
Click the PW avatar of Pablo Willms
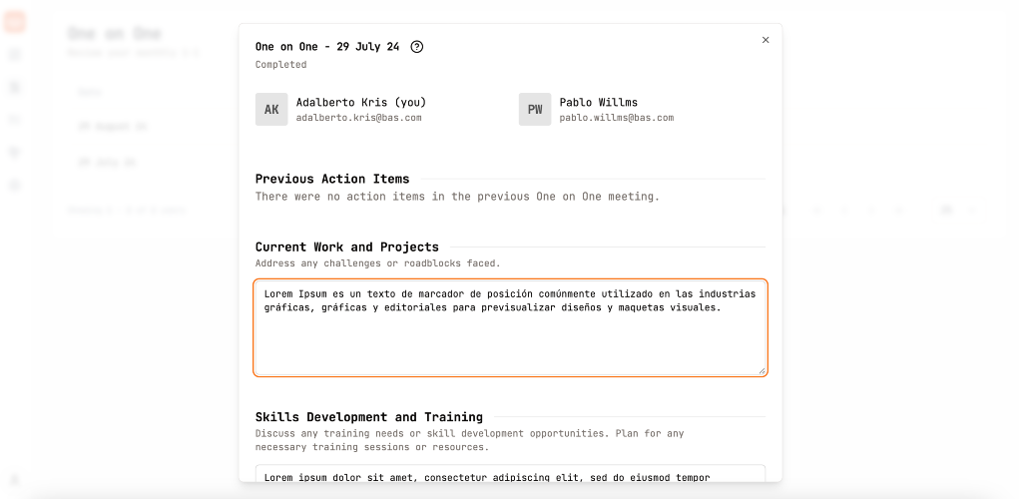coord(535,109)
